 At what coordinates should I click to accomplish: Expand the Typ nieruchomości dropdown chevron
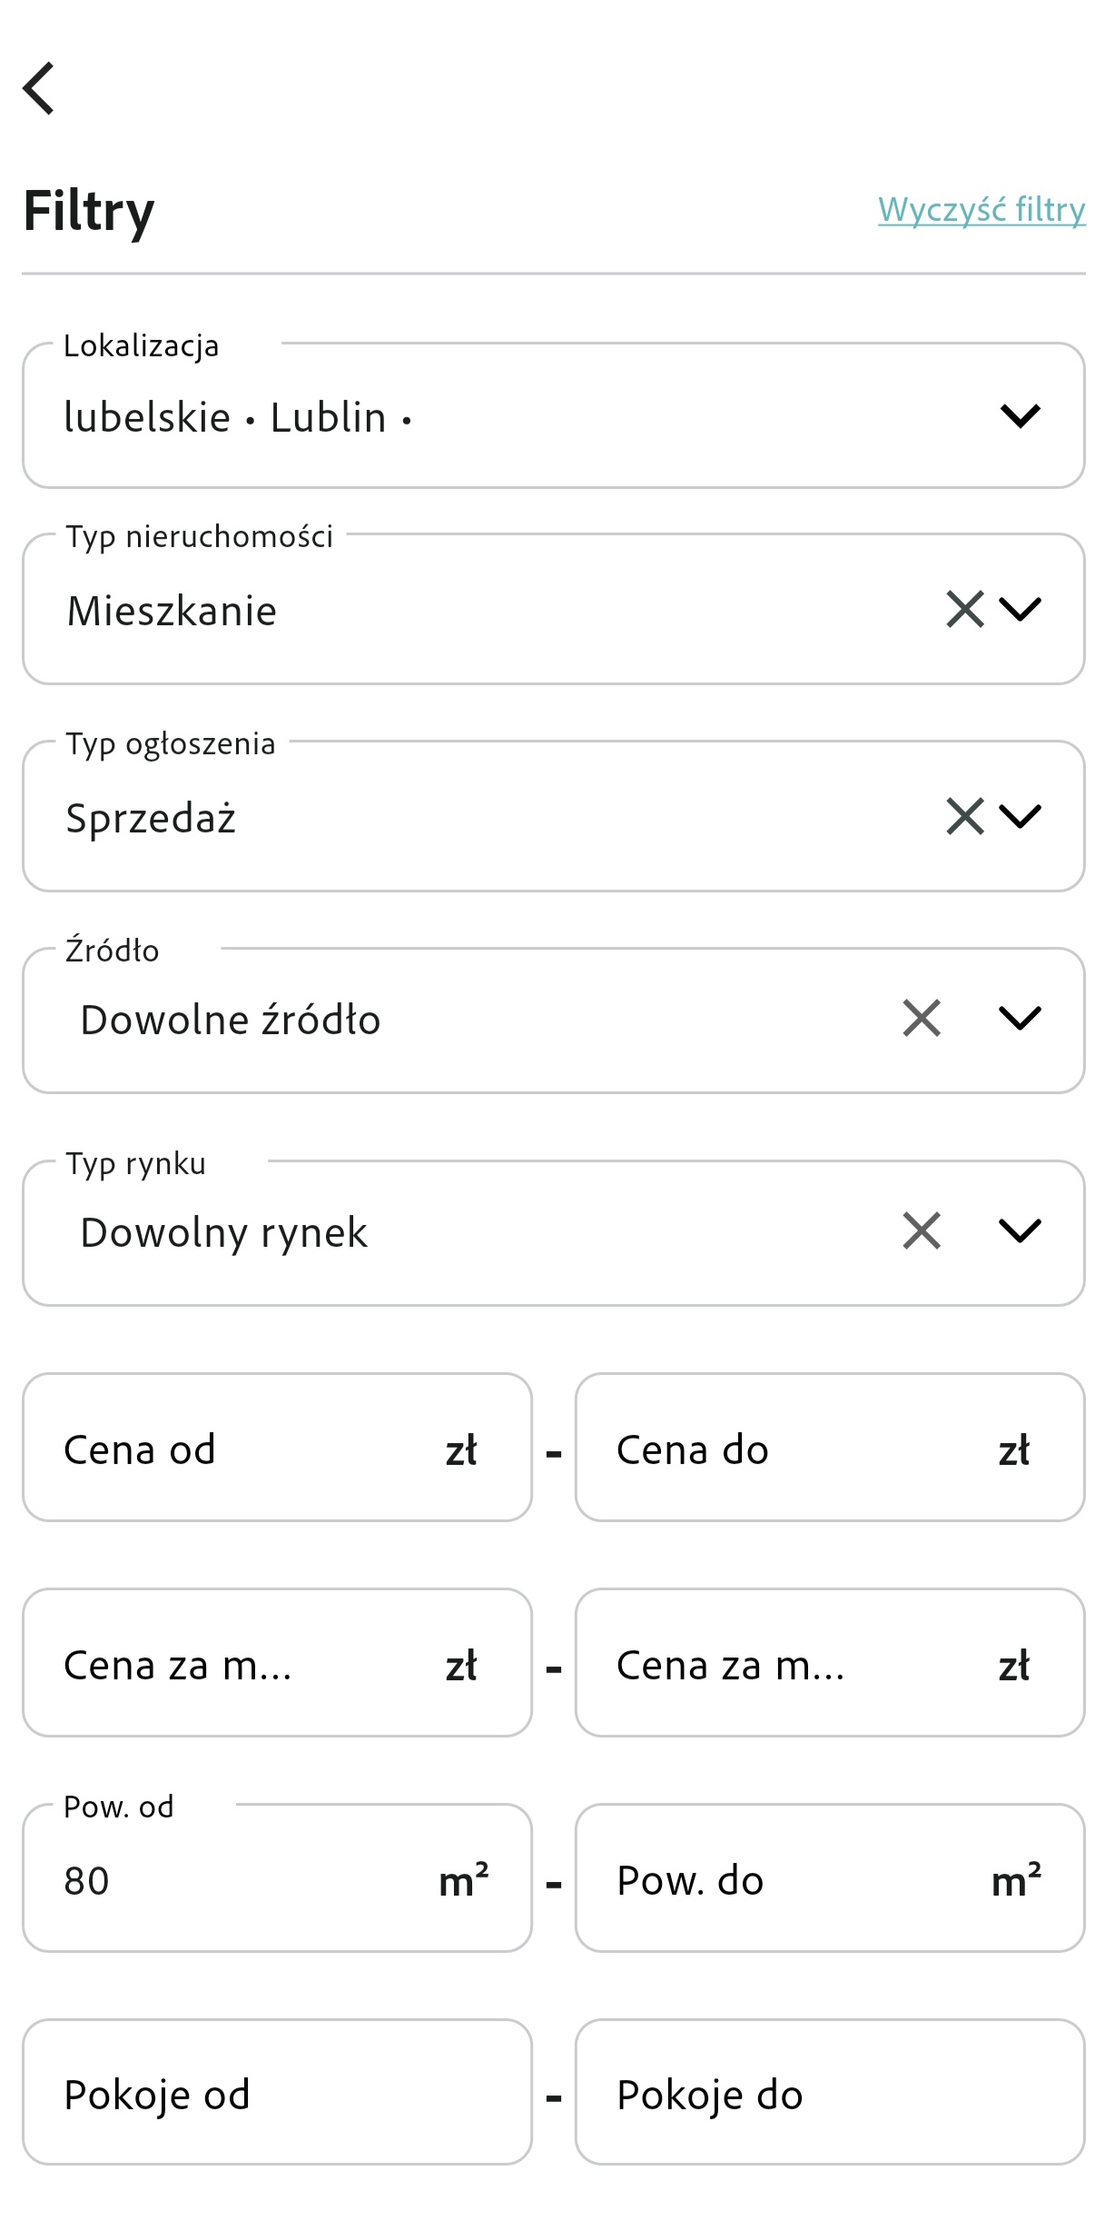point(1020,609)
